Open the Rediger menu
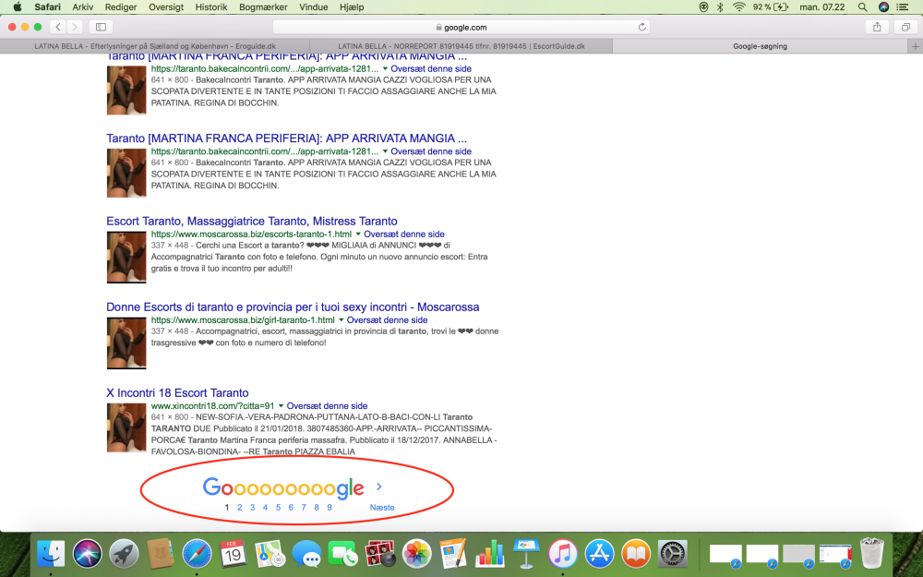The image size is (923, 577). tap(121, 7)
